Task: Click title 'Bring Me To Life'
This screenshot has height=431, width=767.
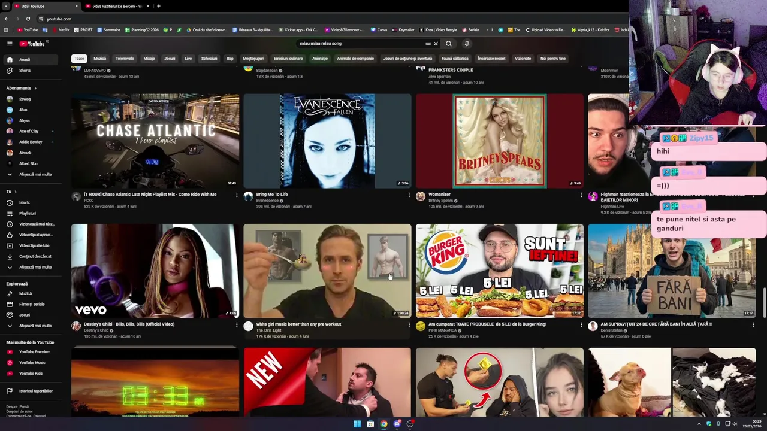Action: [272, 195]
